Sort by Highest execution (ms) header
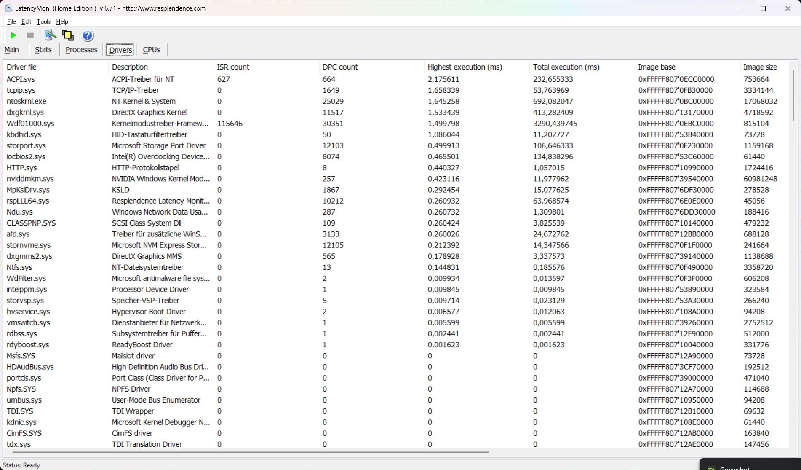The height and width of the screenshot is (470, 801). pyautogui.click(x=477, y=67)
